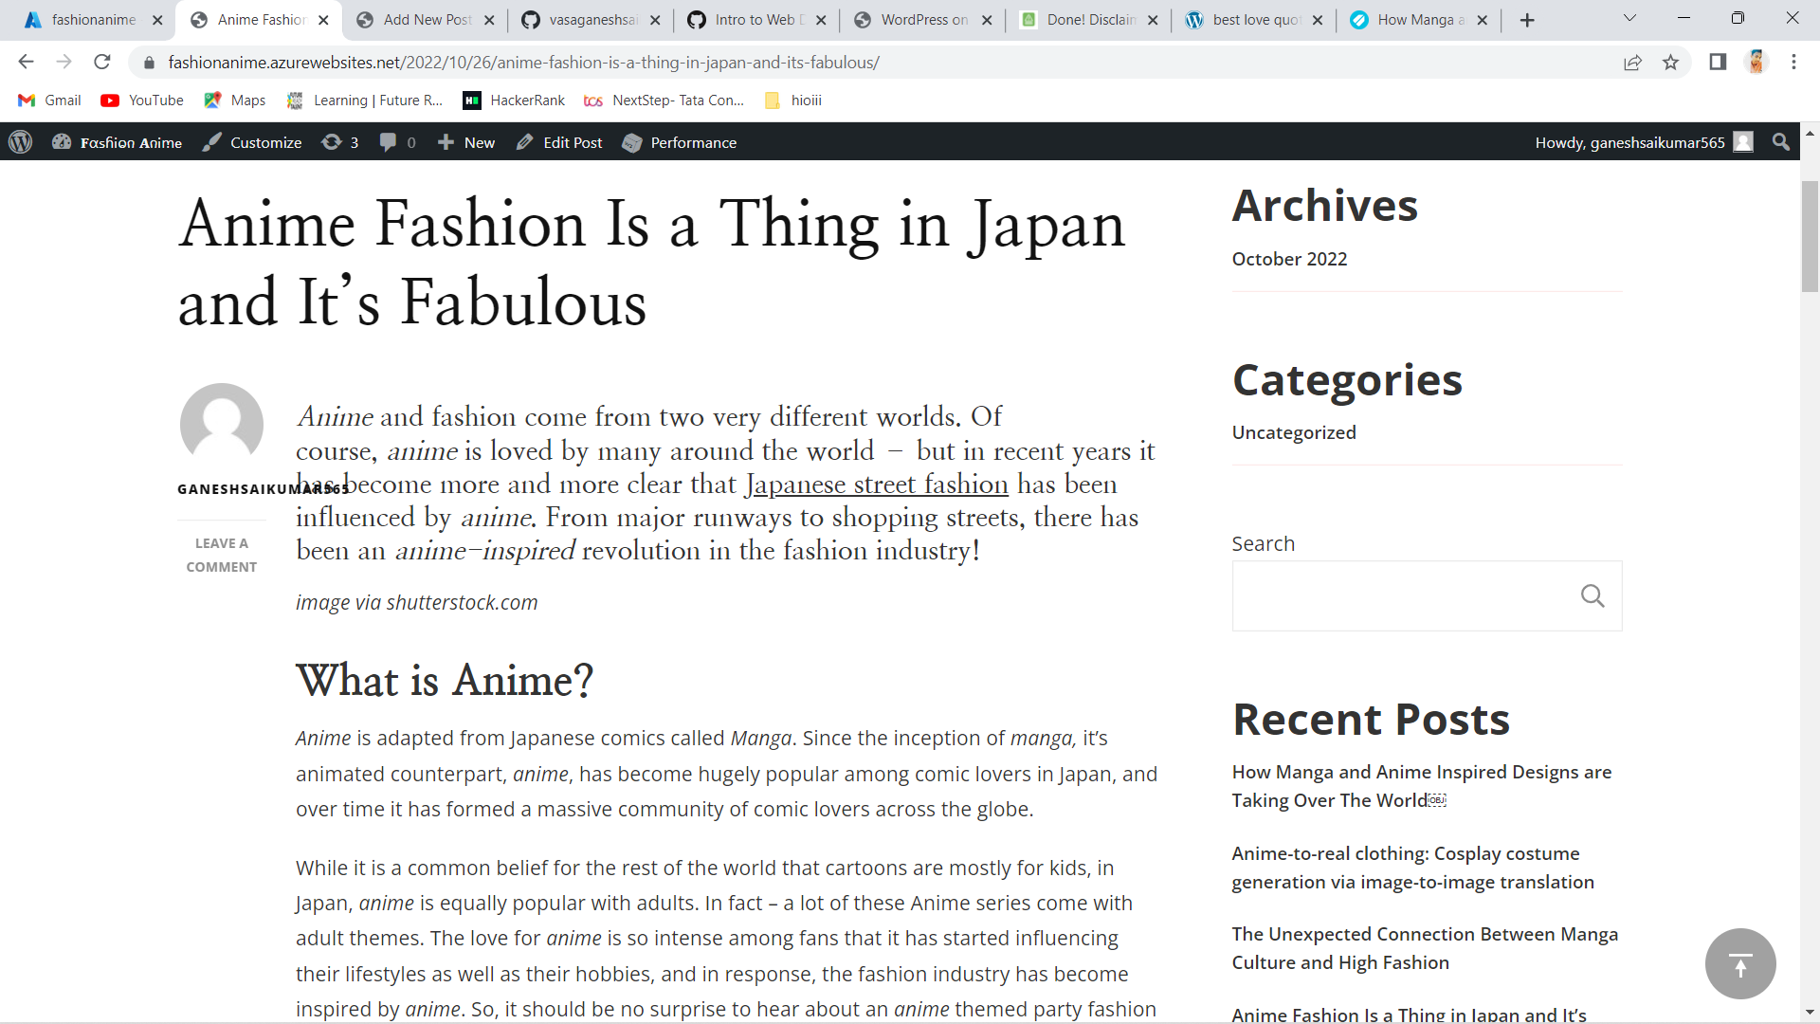Open the October 2022 archive
This screenshot has height=1024, width=1820.
pyautogui.click(x=1289, y=258)
